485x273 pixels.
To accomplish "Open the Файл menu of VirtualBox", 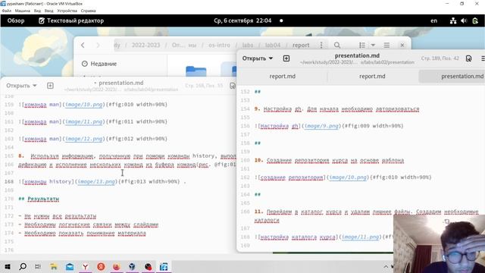I will [6, 11].
